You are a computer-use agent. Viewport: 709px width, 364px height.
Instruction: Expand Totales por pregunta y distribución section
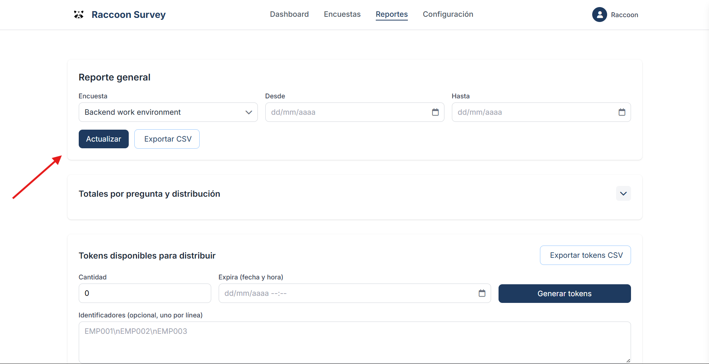coord(623,194)
